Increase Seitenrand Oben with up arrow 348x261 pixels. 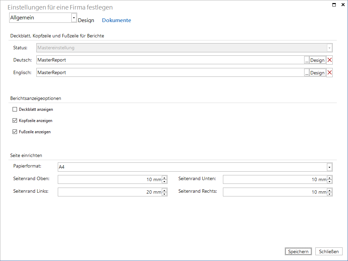pyautogui.click(x=164, y=177)
